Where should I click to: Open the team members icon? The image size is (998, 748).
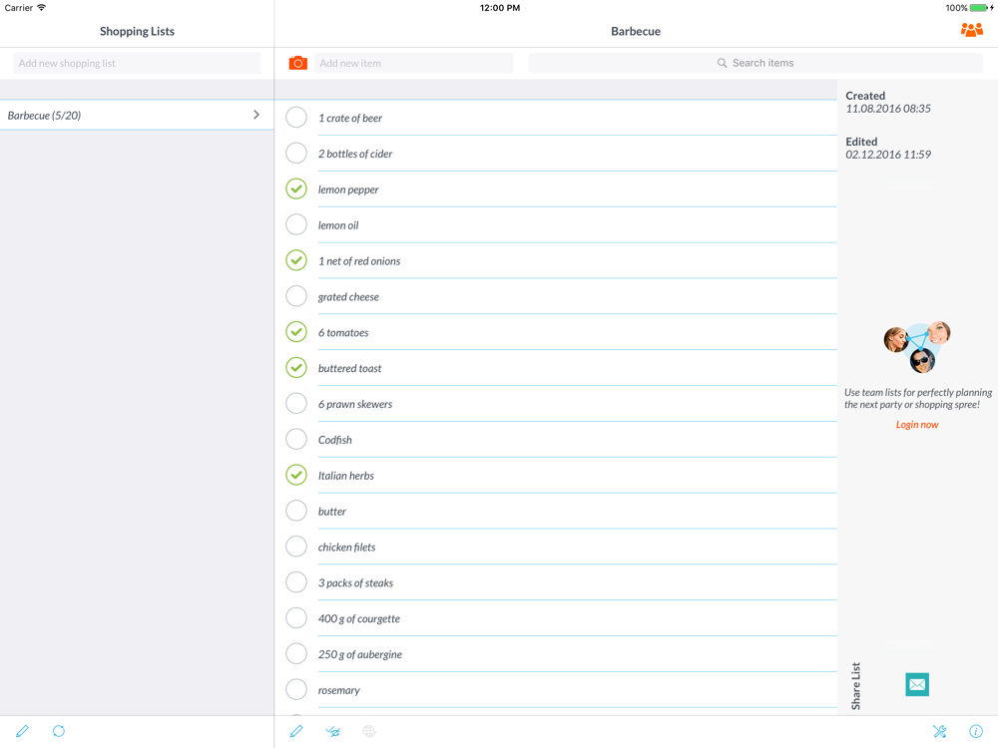coord(971,30)
